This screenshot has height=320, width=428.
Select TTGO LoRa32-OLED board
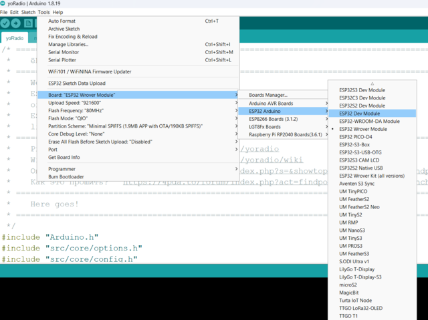(x=372, y=308)
